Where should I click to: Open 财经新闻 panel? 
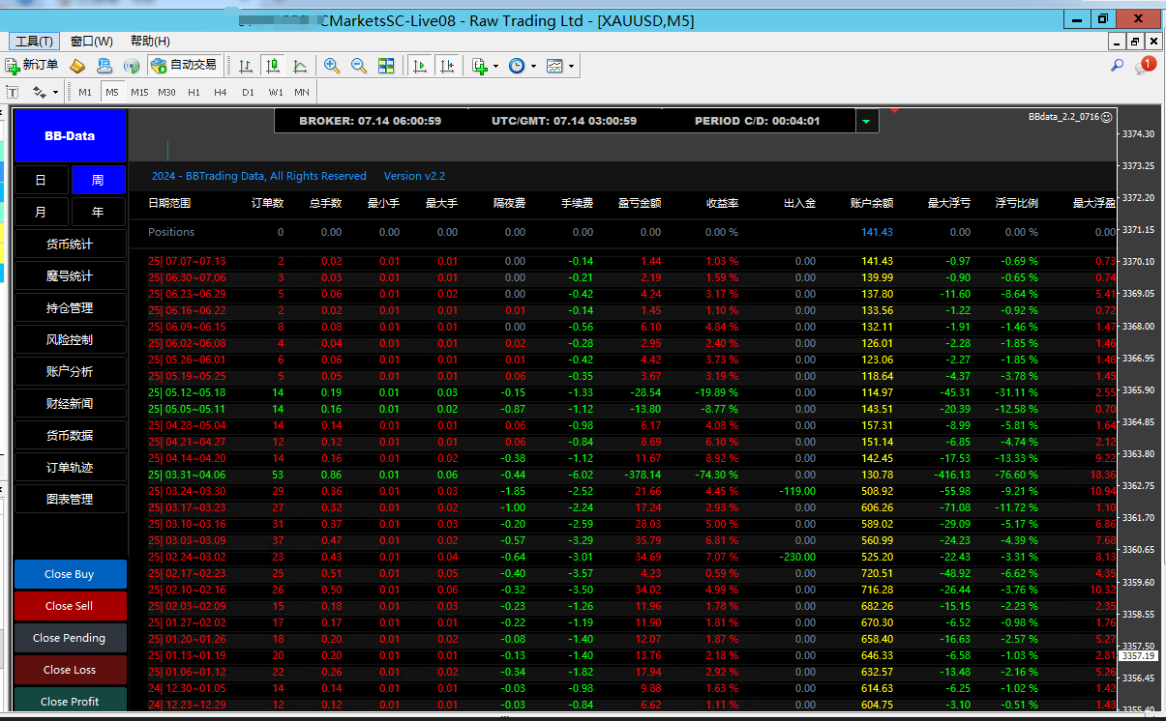[x=70, y=403]
